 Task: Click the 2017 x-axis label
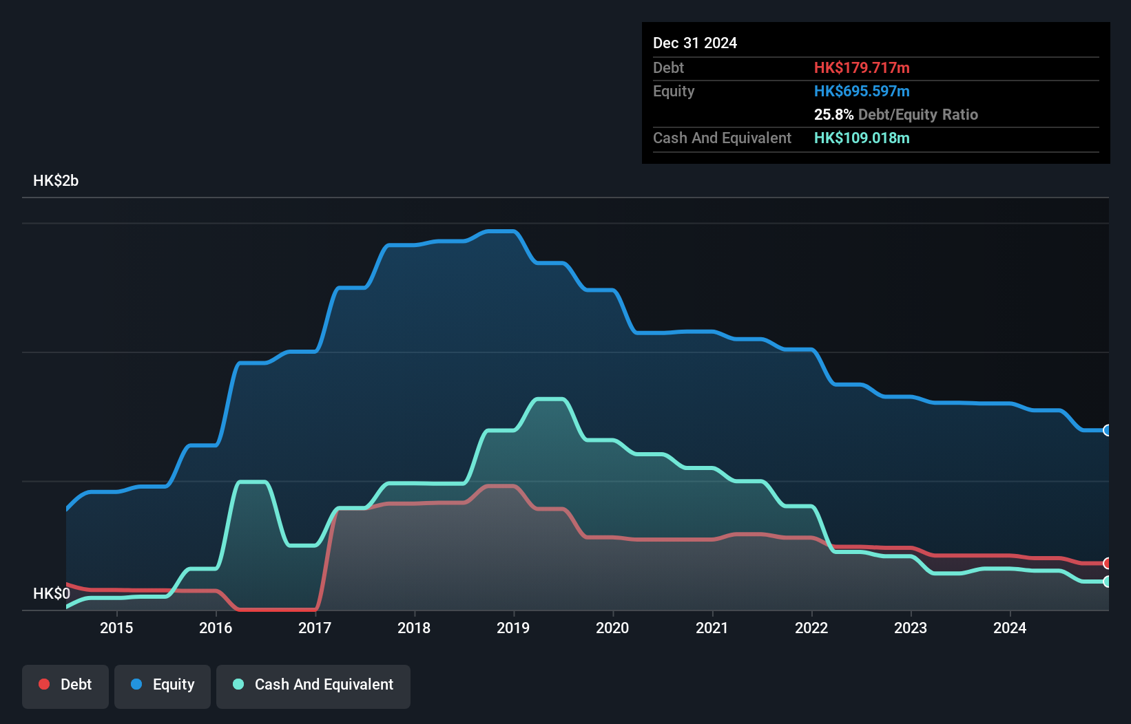click(x=315, y=628)
